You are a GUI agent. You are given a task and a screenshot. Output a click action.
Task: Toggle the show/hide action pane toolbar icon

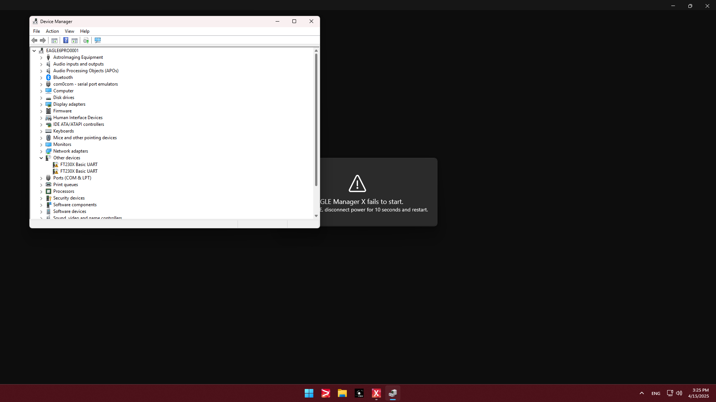(75, 40)
